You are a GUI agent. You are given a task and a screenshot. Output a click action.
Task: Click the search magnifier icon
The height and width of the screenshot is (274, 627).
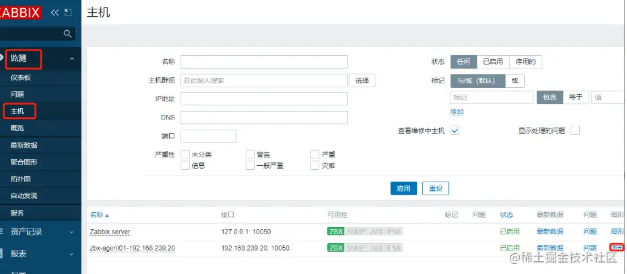68,34
